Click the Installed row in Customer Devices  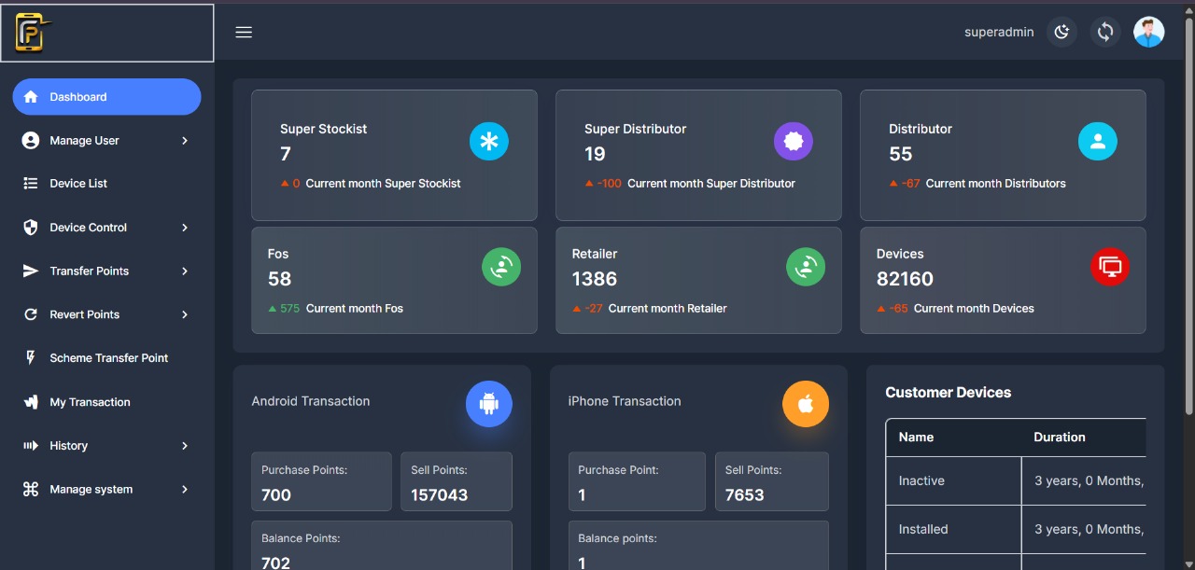point(1016,530)
